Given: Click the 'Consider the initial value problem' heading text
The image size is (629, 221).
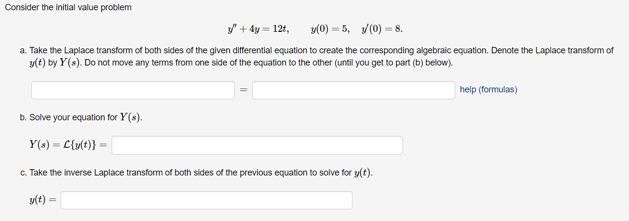Looking at the screenshot, I should coord(68,8).
